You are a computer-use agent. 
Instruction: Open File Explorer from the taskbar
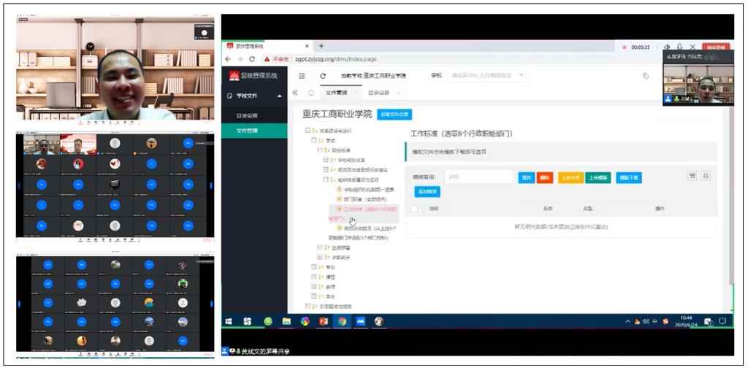point(286,321)
